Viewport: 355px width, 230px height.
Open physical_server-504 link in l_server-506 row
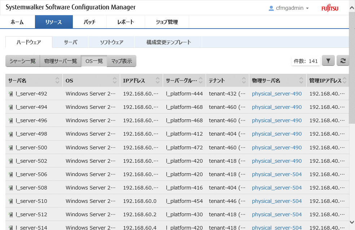coord(277,174)
